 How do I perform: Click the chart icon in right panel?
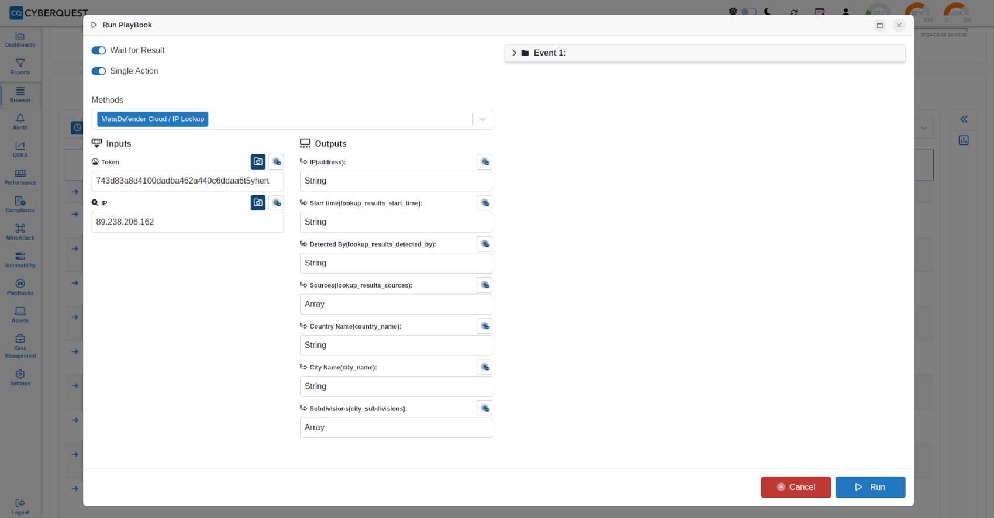[964, 140]
